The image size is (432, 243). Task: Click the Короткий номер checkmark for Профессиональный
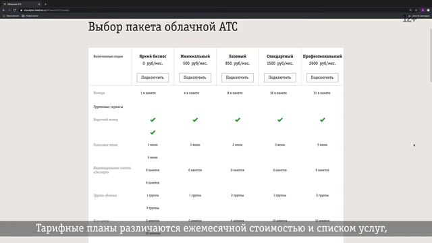pyautogui.click(x=323, y=120)
